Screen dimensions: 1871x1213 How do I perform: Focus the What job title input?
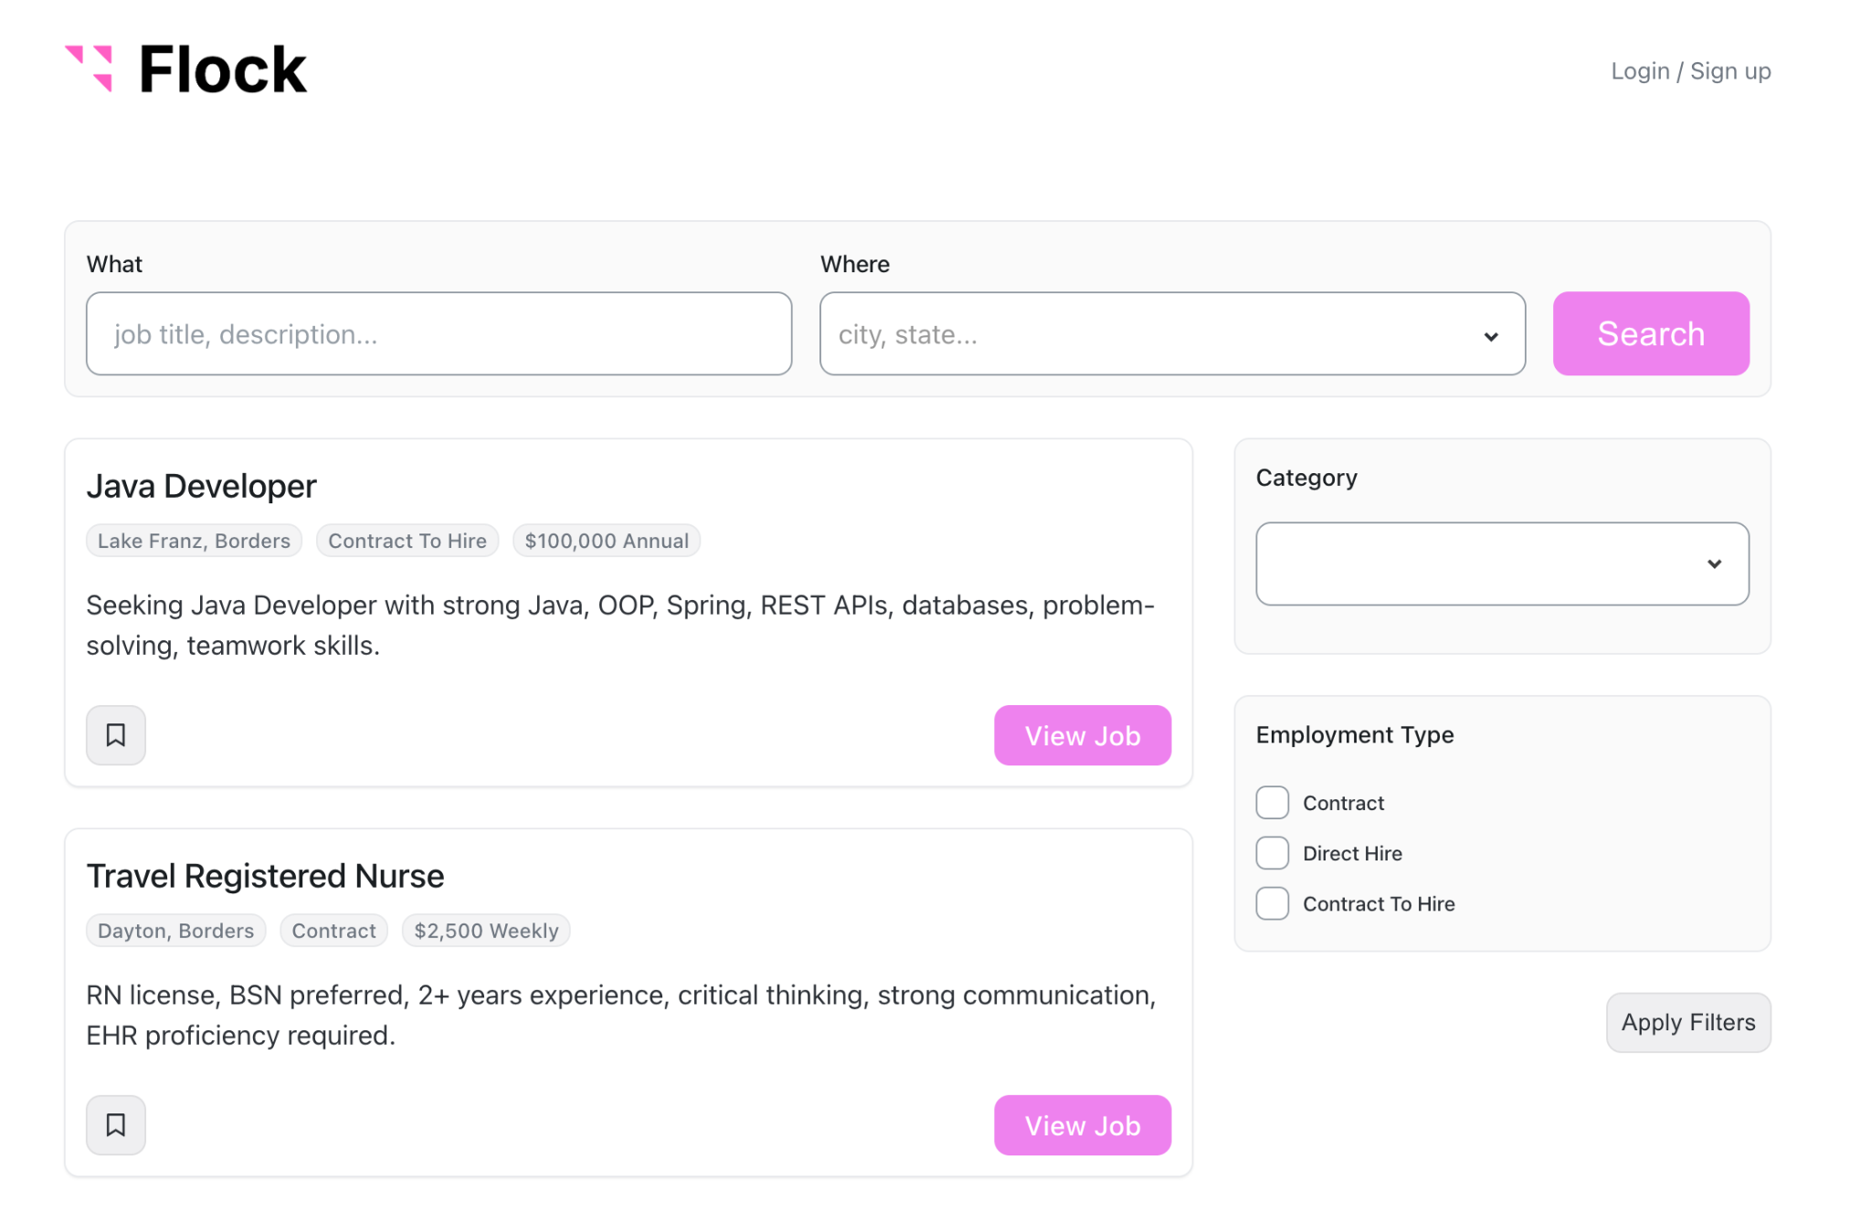(x=439, y=334)
